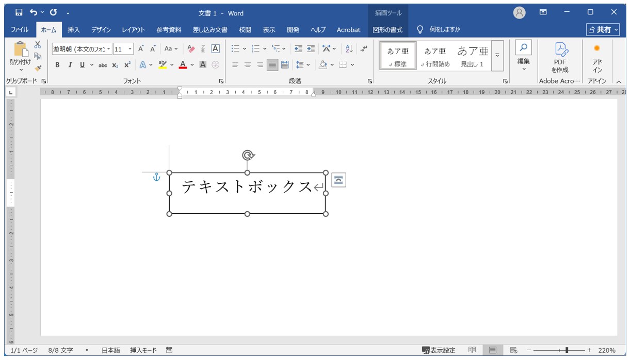The image size is (631, 360).
Task: Apply the 見出し 1 style
Action: (x=473, y=56)
